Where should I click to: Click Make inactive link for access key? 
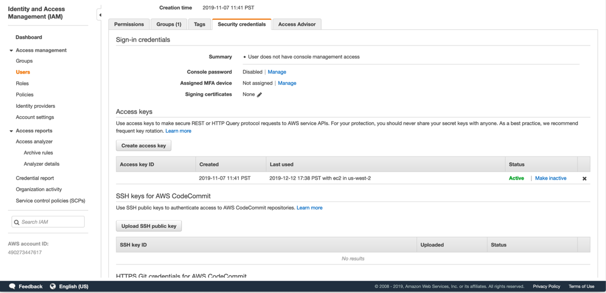pyautogui.click(x=550, y=178)
